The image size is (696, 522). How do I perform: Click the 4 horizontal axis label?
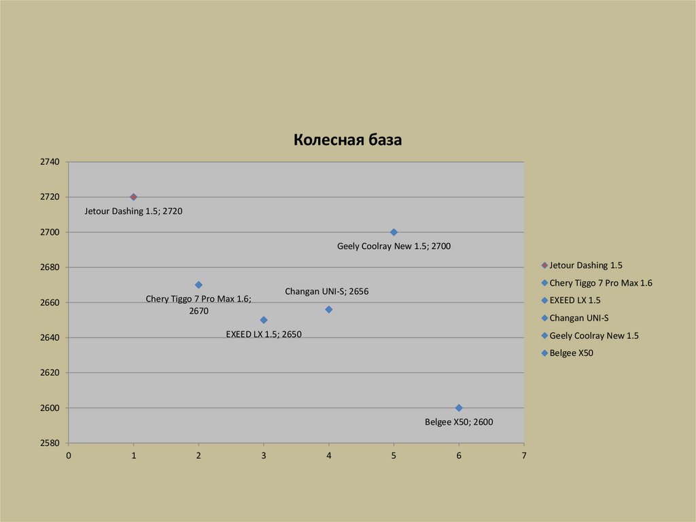(x=329, y=456)
